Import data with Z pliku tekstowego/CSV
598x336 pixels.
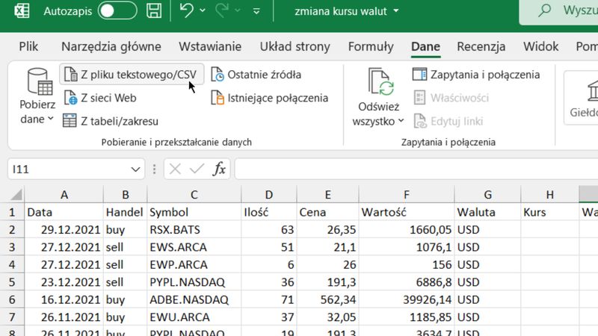130,75
